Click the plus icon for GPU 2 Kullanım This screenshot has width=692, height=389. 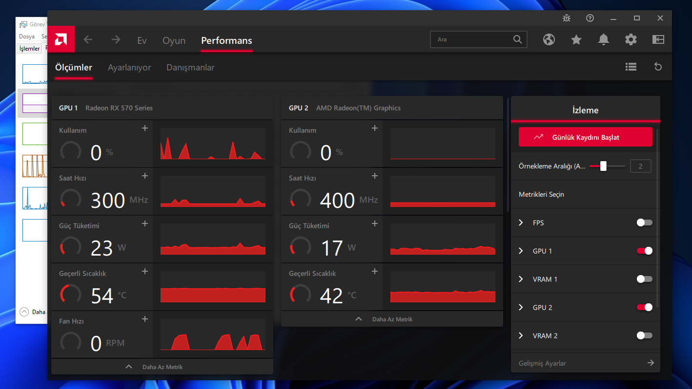[x=375, y=128]
